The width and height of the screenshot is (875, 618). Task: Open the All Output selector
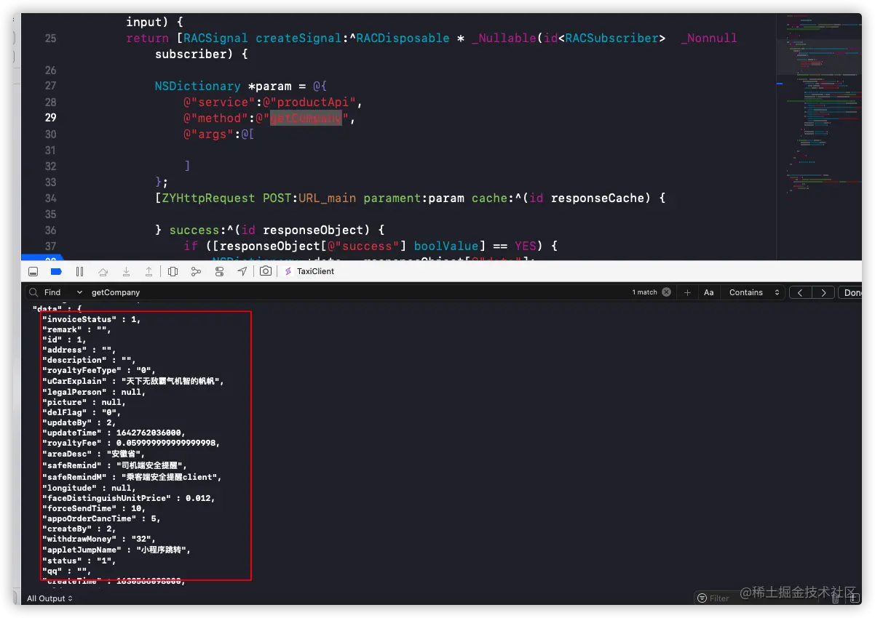[50, 598]
